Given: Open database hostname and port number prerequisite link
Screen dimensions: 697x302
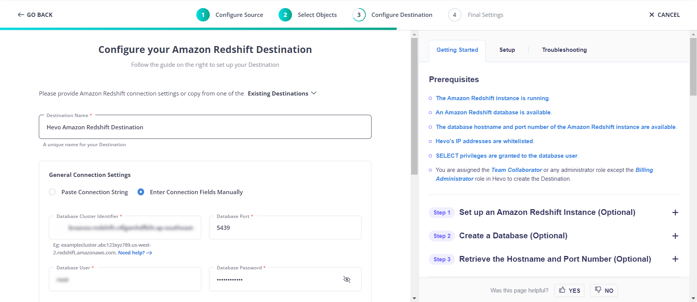Looking at the screenshot, I should (556, 127).
